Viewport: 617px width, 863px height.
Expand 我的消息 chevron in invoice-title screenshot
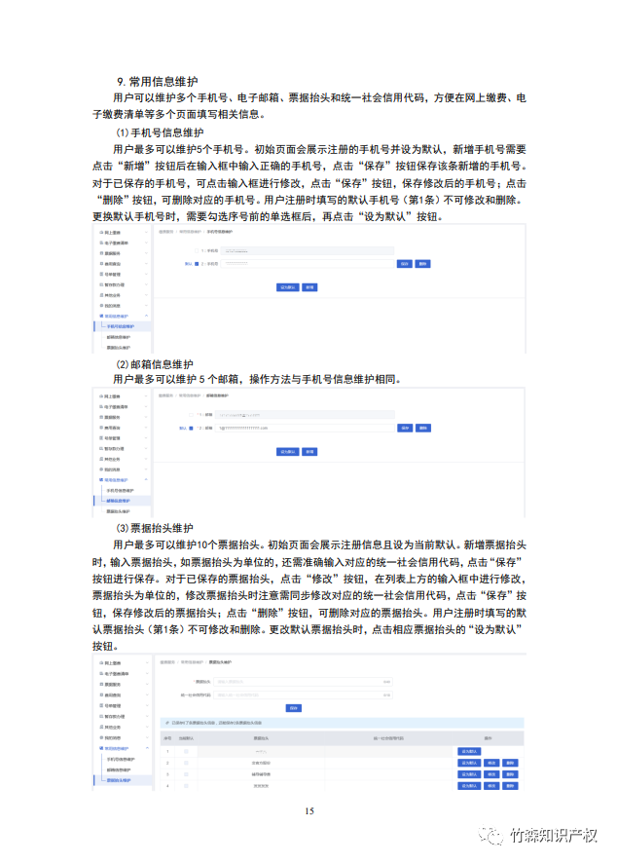pos(147,738)
